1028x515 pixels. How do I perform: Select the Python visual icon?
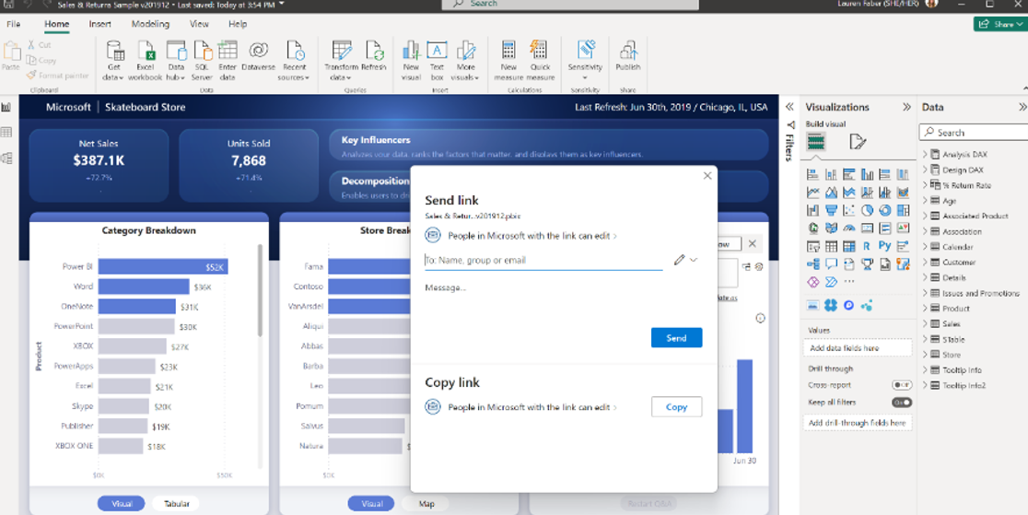pos(885,247)
